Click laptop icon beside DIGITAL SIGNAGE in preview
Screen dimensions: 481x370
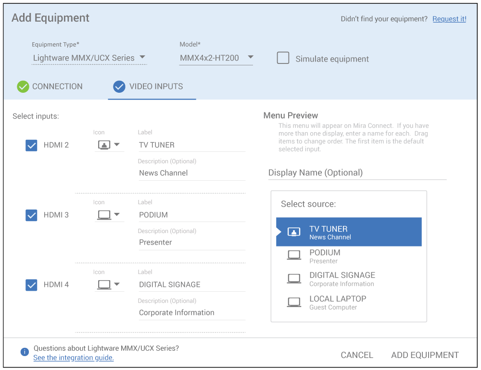tap(294, 278)
